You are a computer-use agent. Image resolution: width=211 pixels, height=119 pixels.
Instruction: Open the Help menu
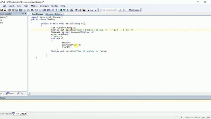pos(63,6)
